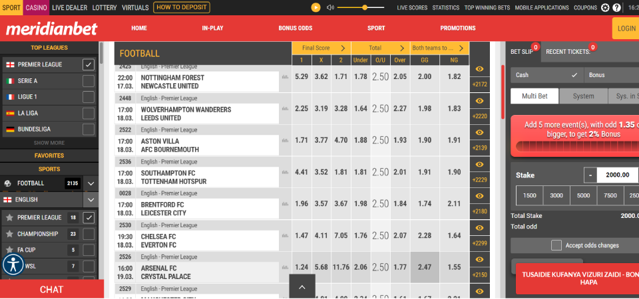The width and height of the screenshot is (639, 299).
Task: Select the System bet tab
Action: click(583, 96)
